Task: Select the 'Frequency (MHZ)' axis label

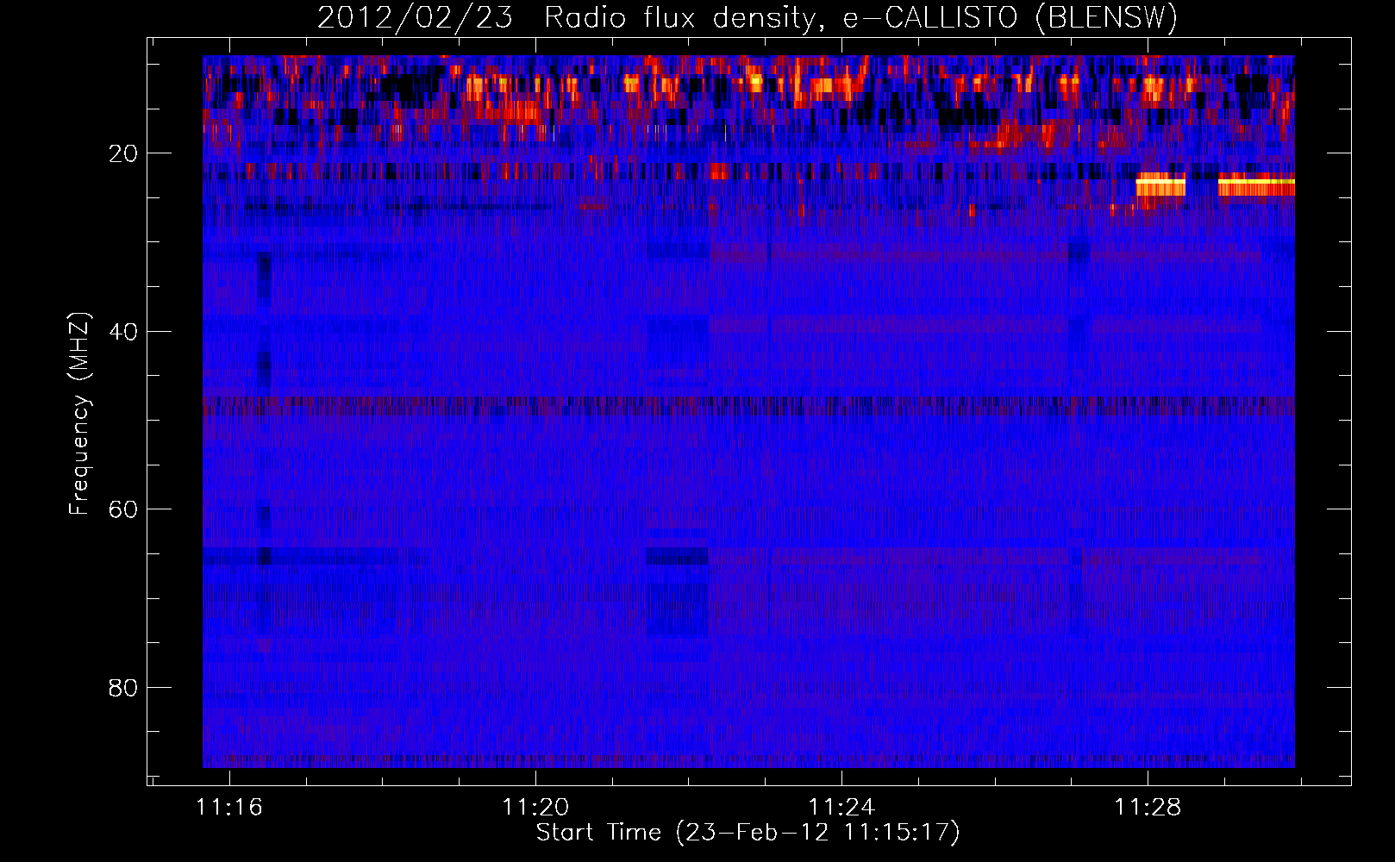Action: (x=78, y=414)
